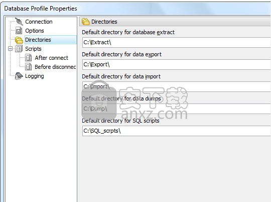Open the Before disconnect script page
Screen dimensions: 271x202
[x=55, y=67]
